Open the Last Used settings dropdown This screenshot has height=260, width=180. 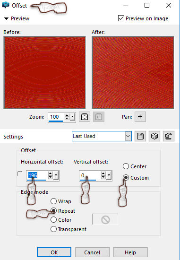102,136
